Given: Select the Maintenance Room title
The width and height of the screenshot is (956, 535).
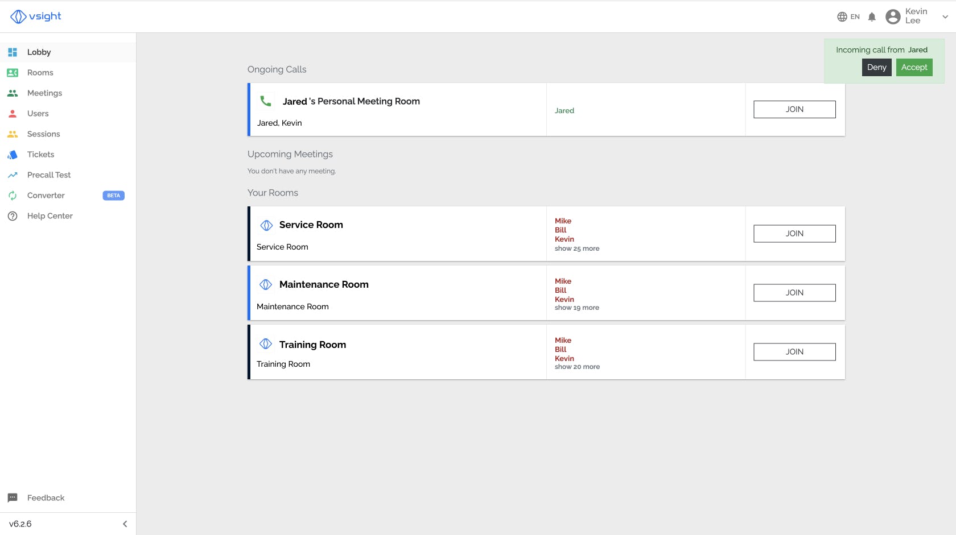Looking at the screenshot, I should coord(324,284).
